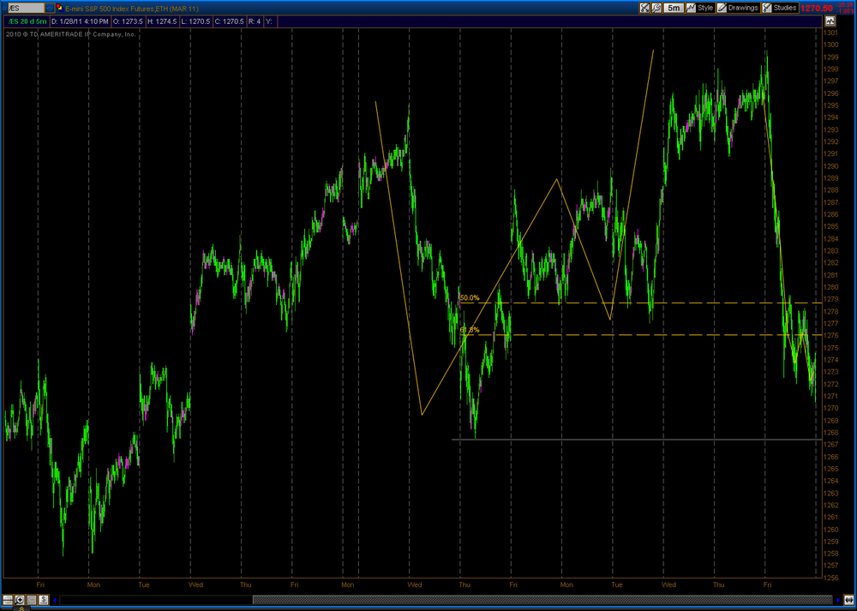The height and width of the screenshot is (611, 857).
Task: Click the dollar sign icon at bottom-left
Action: coord(43,600)
